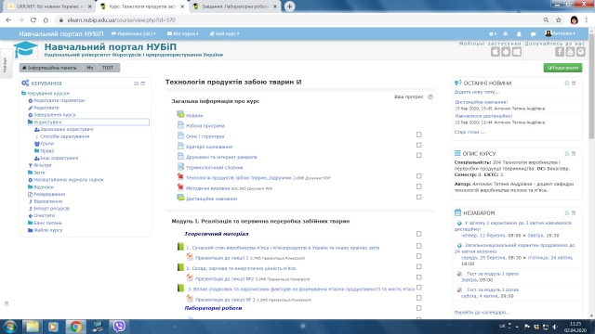Image resolution: width=595 pixels, height=334 pixels.
Task: Open Старі теми link
Action: pos(469,132)
